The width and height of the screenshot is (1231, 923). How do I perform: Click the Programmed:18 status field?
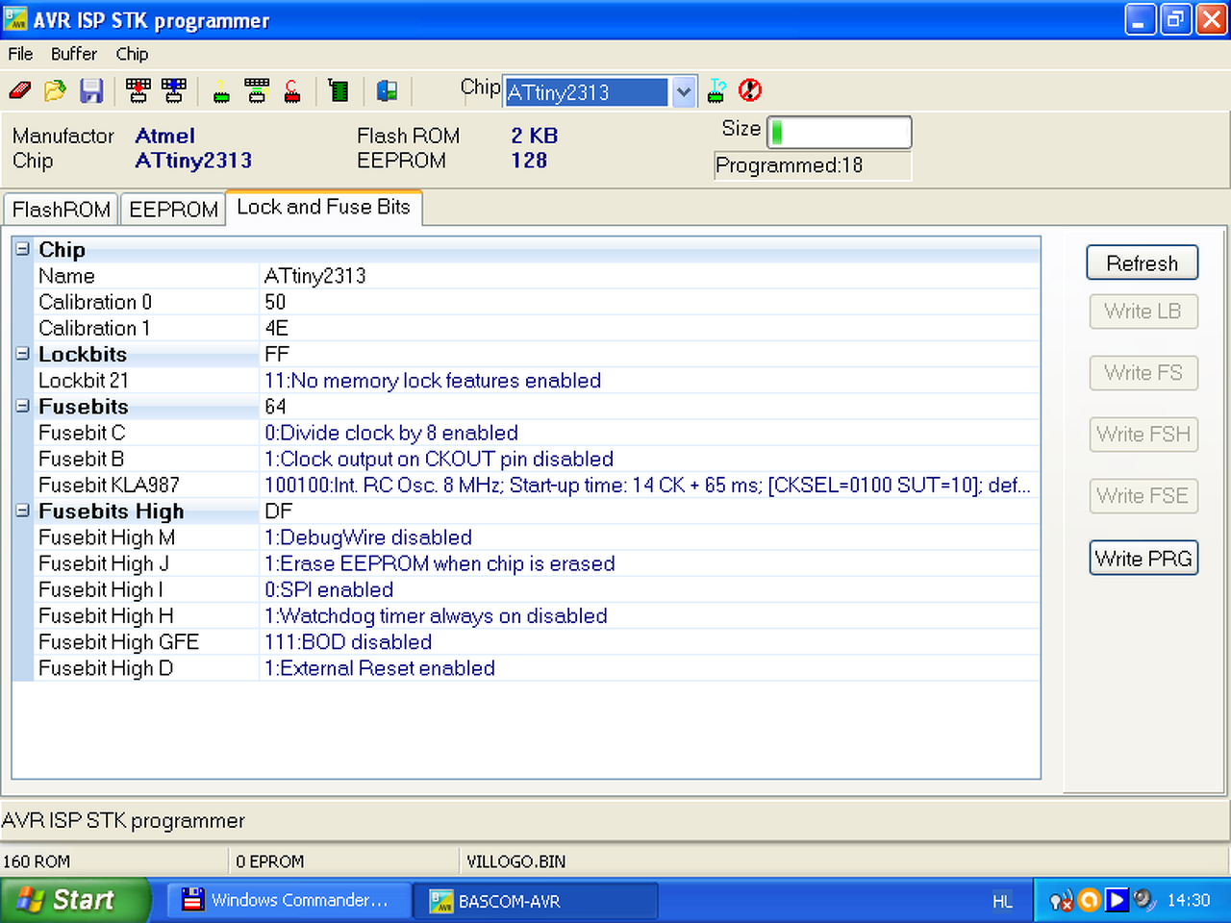[813, 165]
